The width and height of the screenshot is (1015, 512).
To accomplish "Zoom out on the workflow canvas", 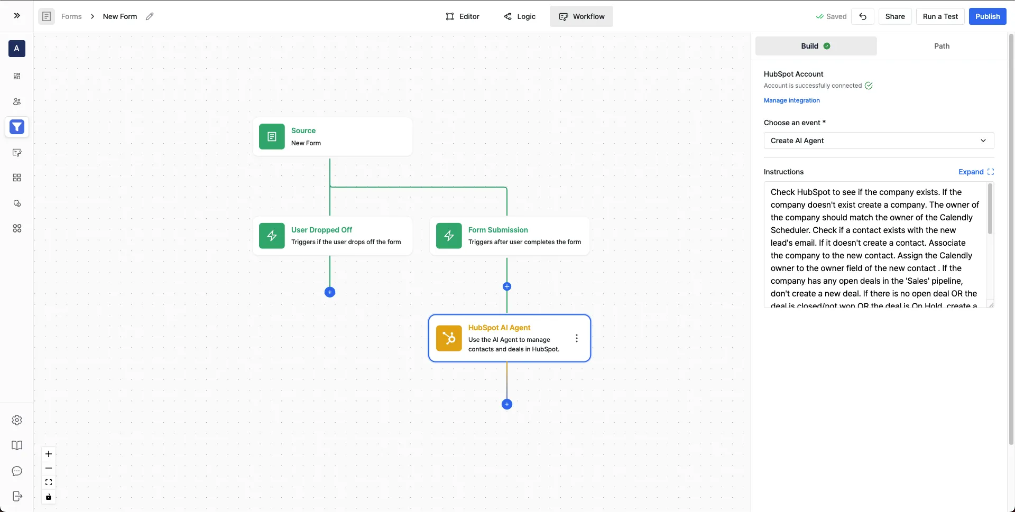I will tap(49, 468).
